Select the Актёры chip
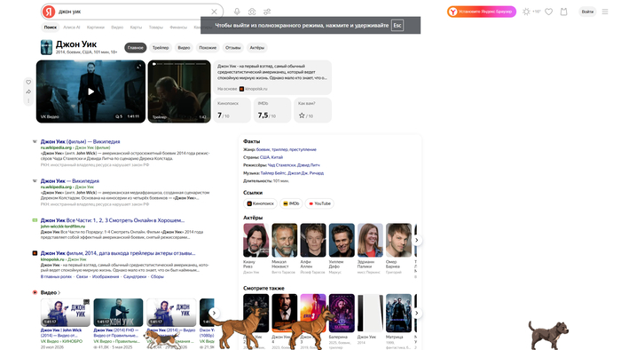This screenshot has width=621, height=350. pos(257,48)
